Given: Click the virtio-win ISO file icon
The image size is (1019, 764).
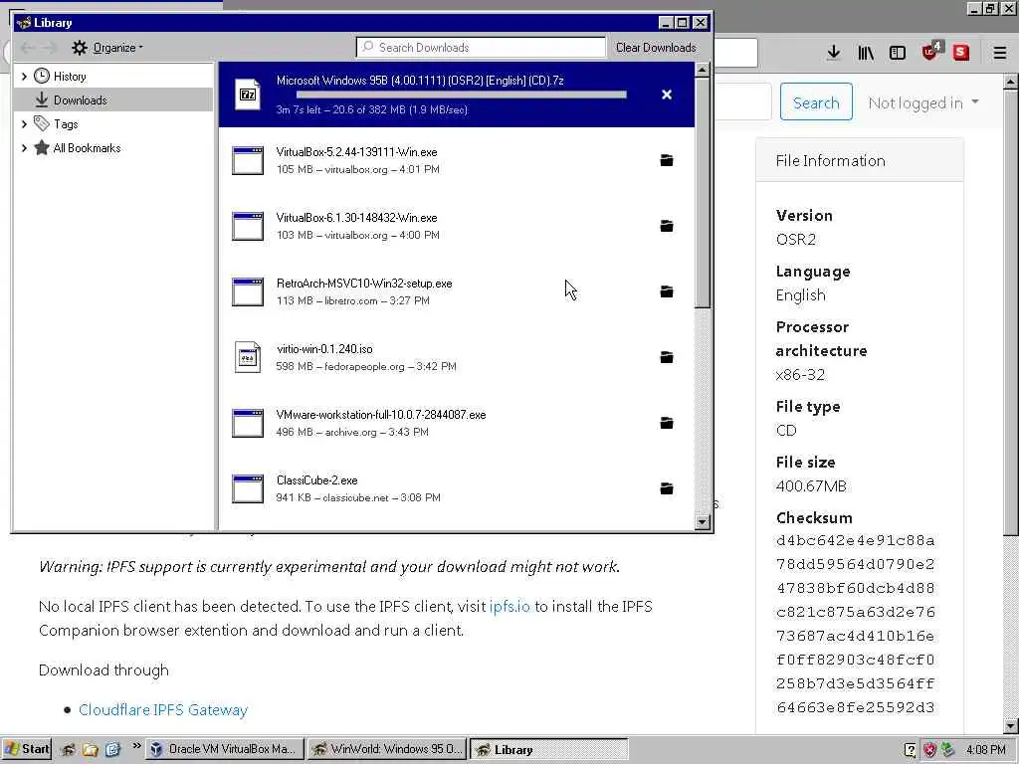Looking at the screenshot, I should 248,357.
